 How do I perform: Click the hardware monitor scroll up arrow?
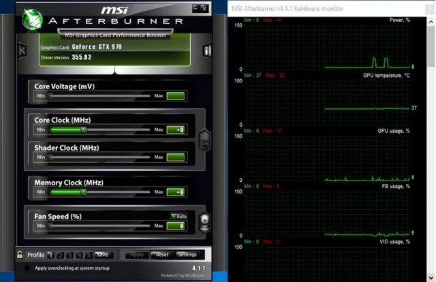(x=431, y=21)
